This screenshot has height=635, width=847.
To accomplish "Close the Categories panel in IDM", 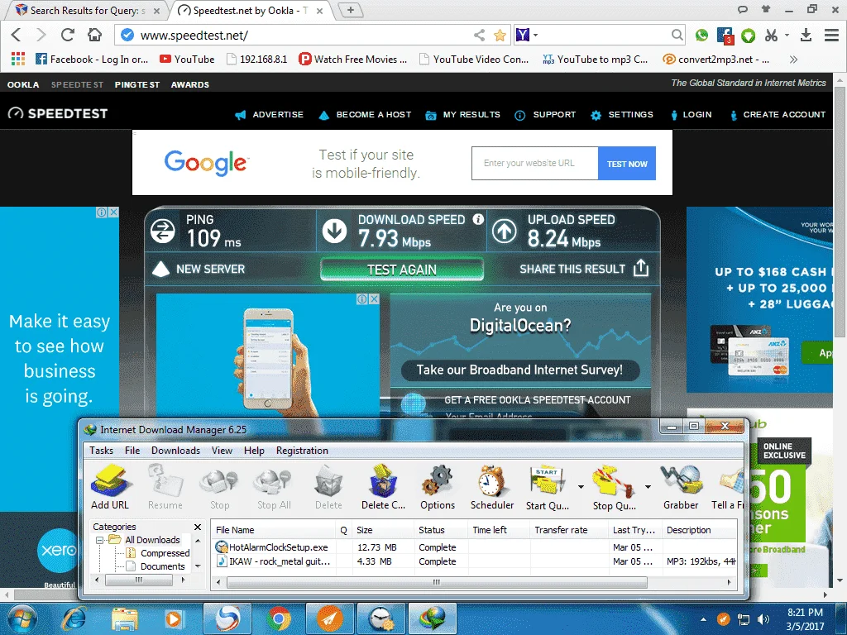I will tap(198, 527).
